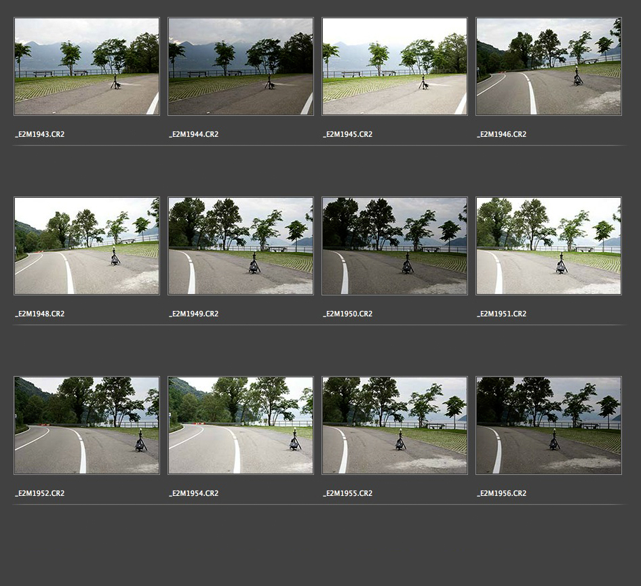Select the _E2M1949.CR2 image thumbnail
This screenshot has height=586, width=641.
pos(241,246)
